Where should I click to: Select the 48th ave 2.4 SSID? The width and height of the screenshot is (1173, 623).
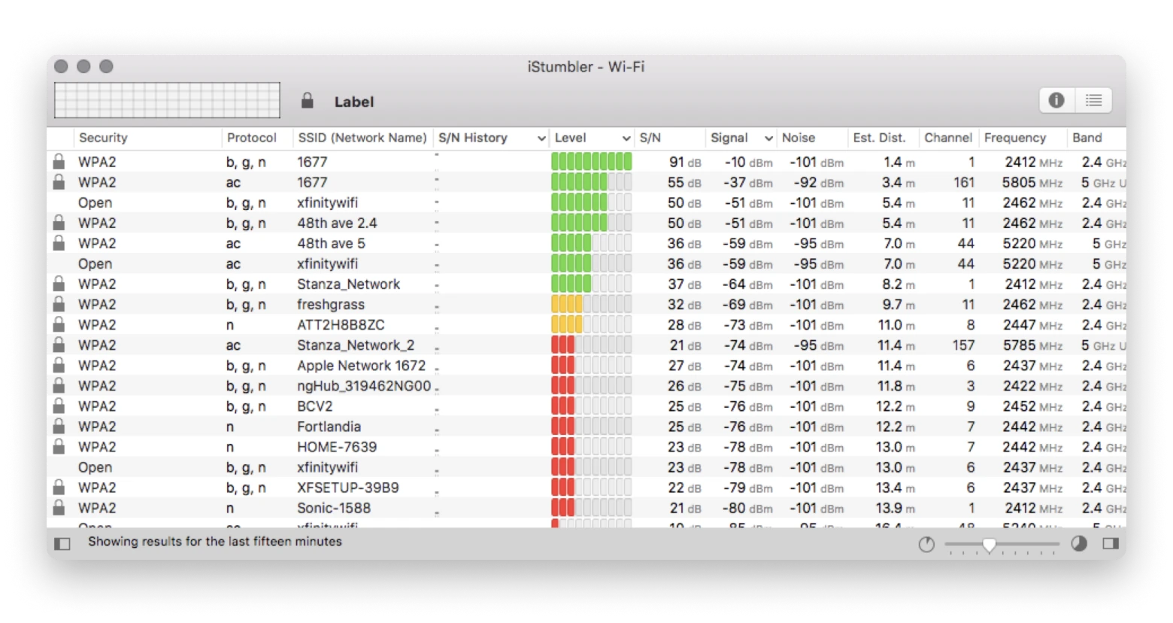tap(337, 223)
